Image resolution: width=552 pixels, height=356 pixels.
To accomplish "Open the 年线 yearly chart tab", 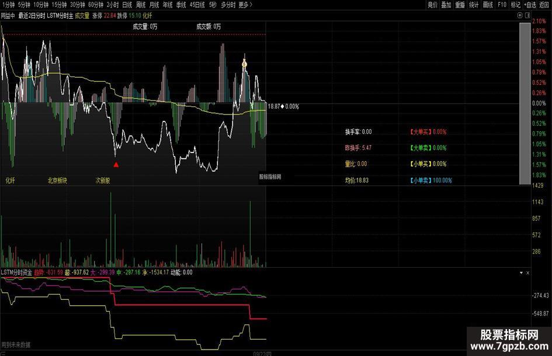I will pos(168,5).
